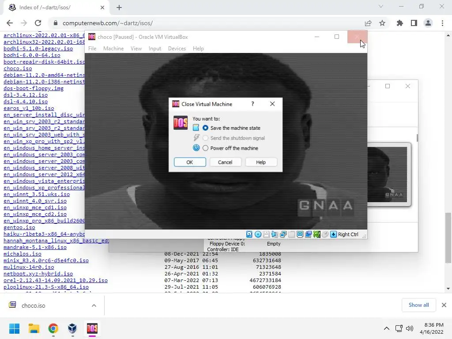Click Show all downloads button

tap(418, 305)
